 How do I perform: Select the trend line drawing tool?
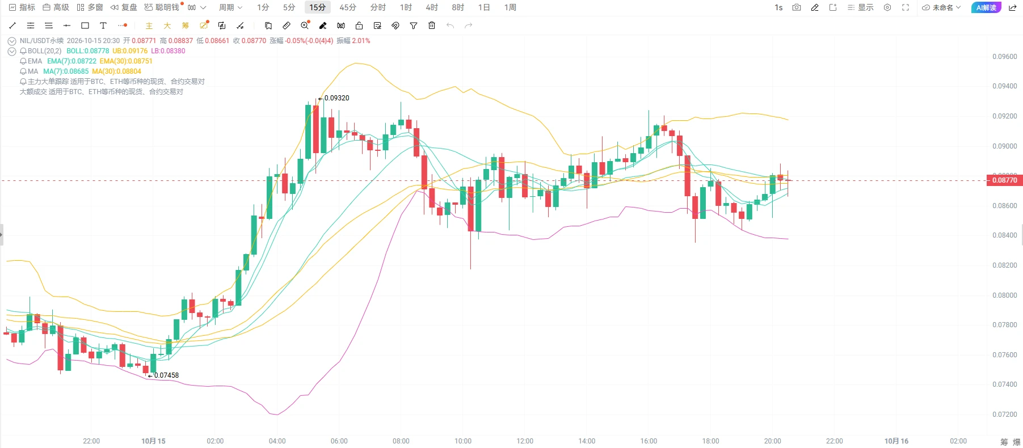(x=12, y=26)
